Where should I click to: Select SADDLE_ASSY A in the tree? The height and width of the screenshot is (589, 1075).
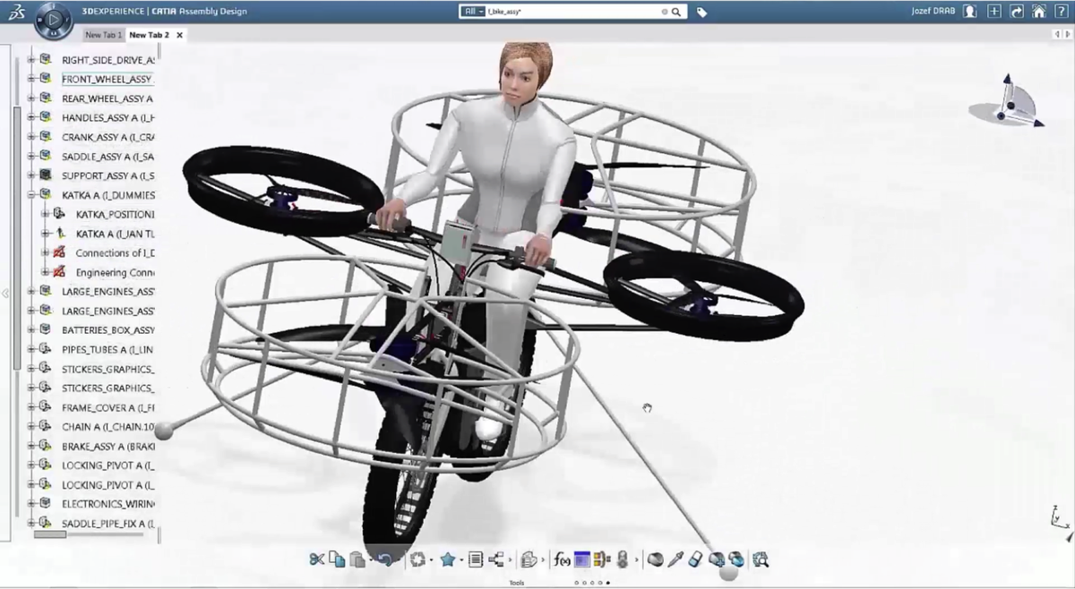107,157
